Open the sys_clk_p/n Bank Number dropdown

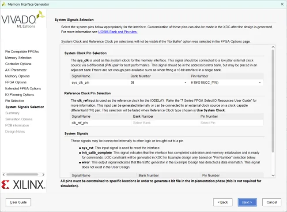coord(159,82)
